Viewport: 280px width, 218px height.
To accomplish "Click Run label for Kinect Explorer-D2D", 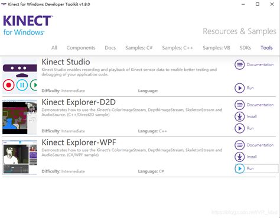I will pos(250,128).
